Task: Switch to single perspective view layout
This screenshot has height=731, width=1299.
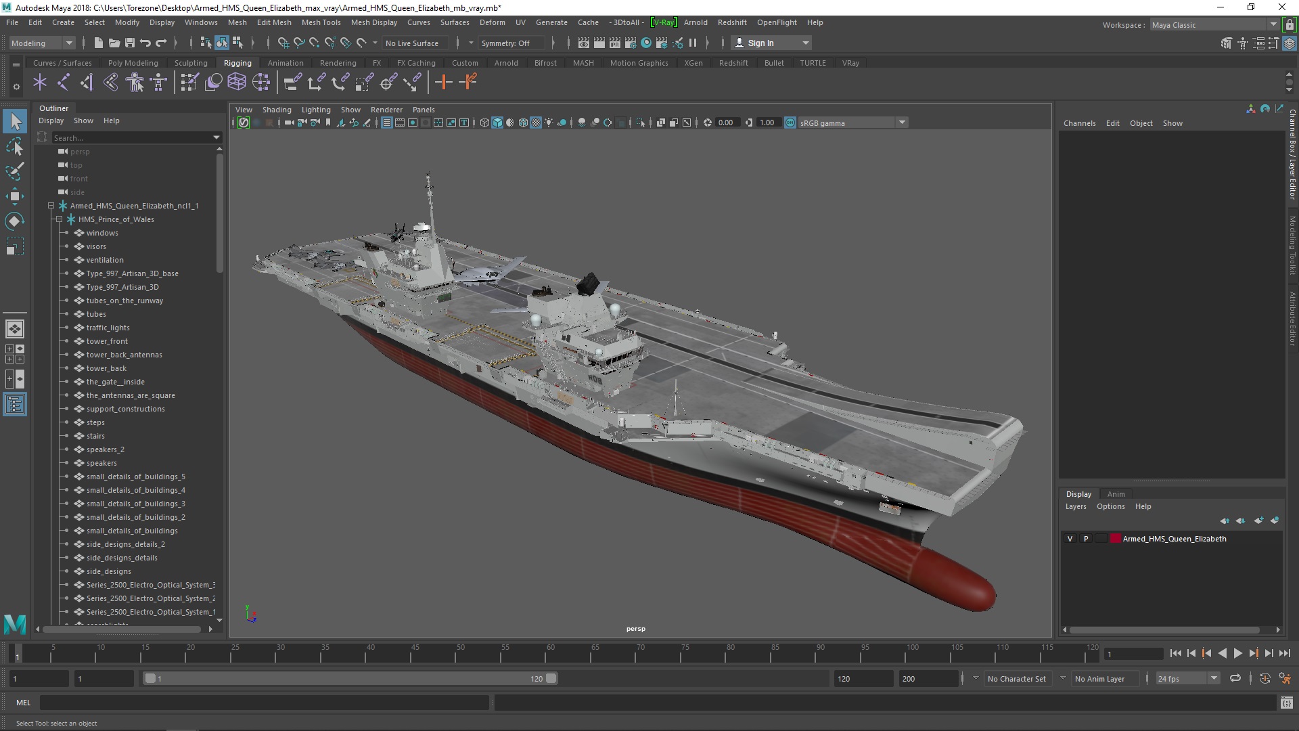Action: pyautogui.click(x=15, y=329)
